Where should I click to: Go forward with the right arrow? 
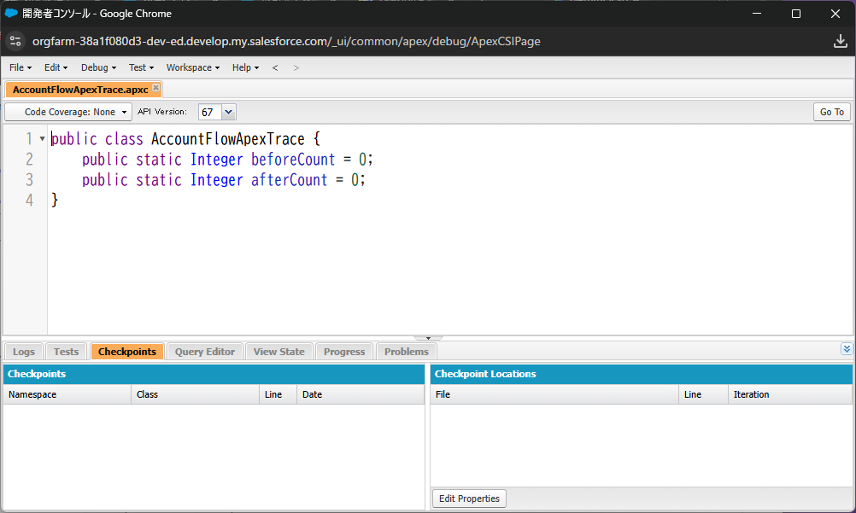(x=296, y=67)
